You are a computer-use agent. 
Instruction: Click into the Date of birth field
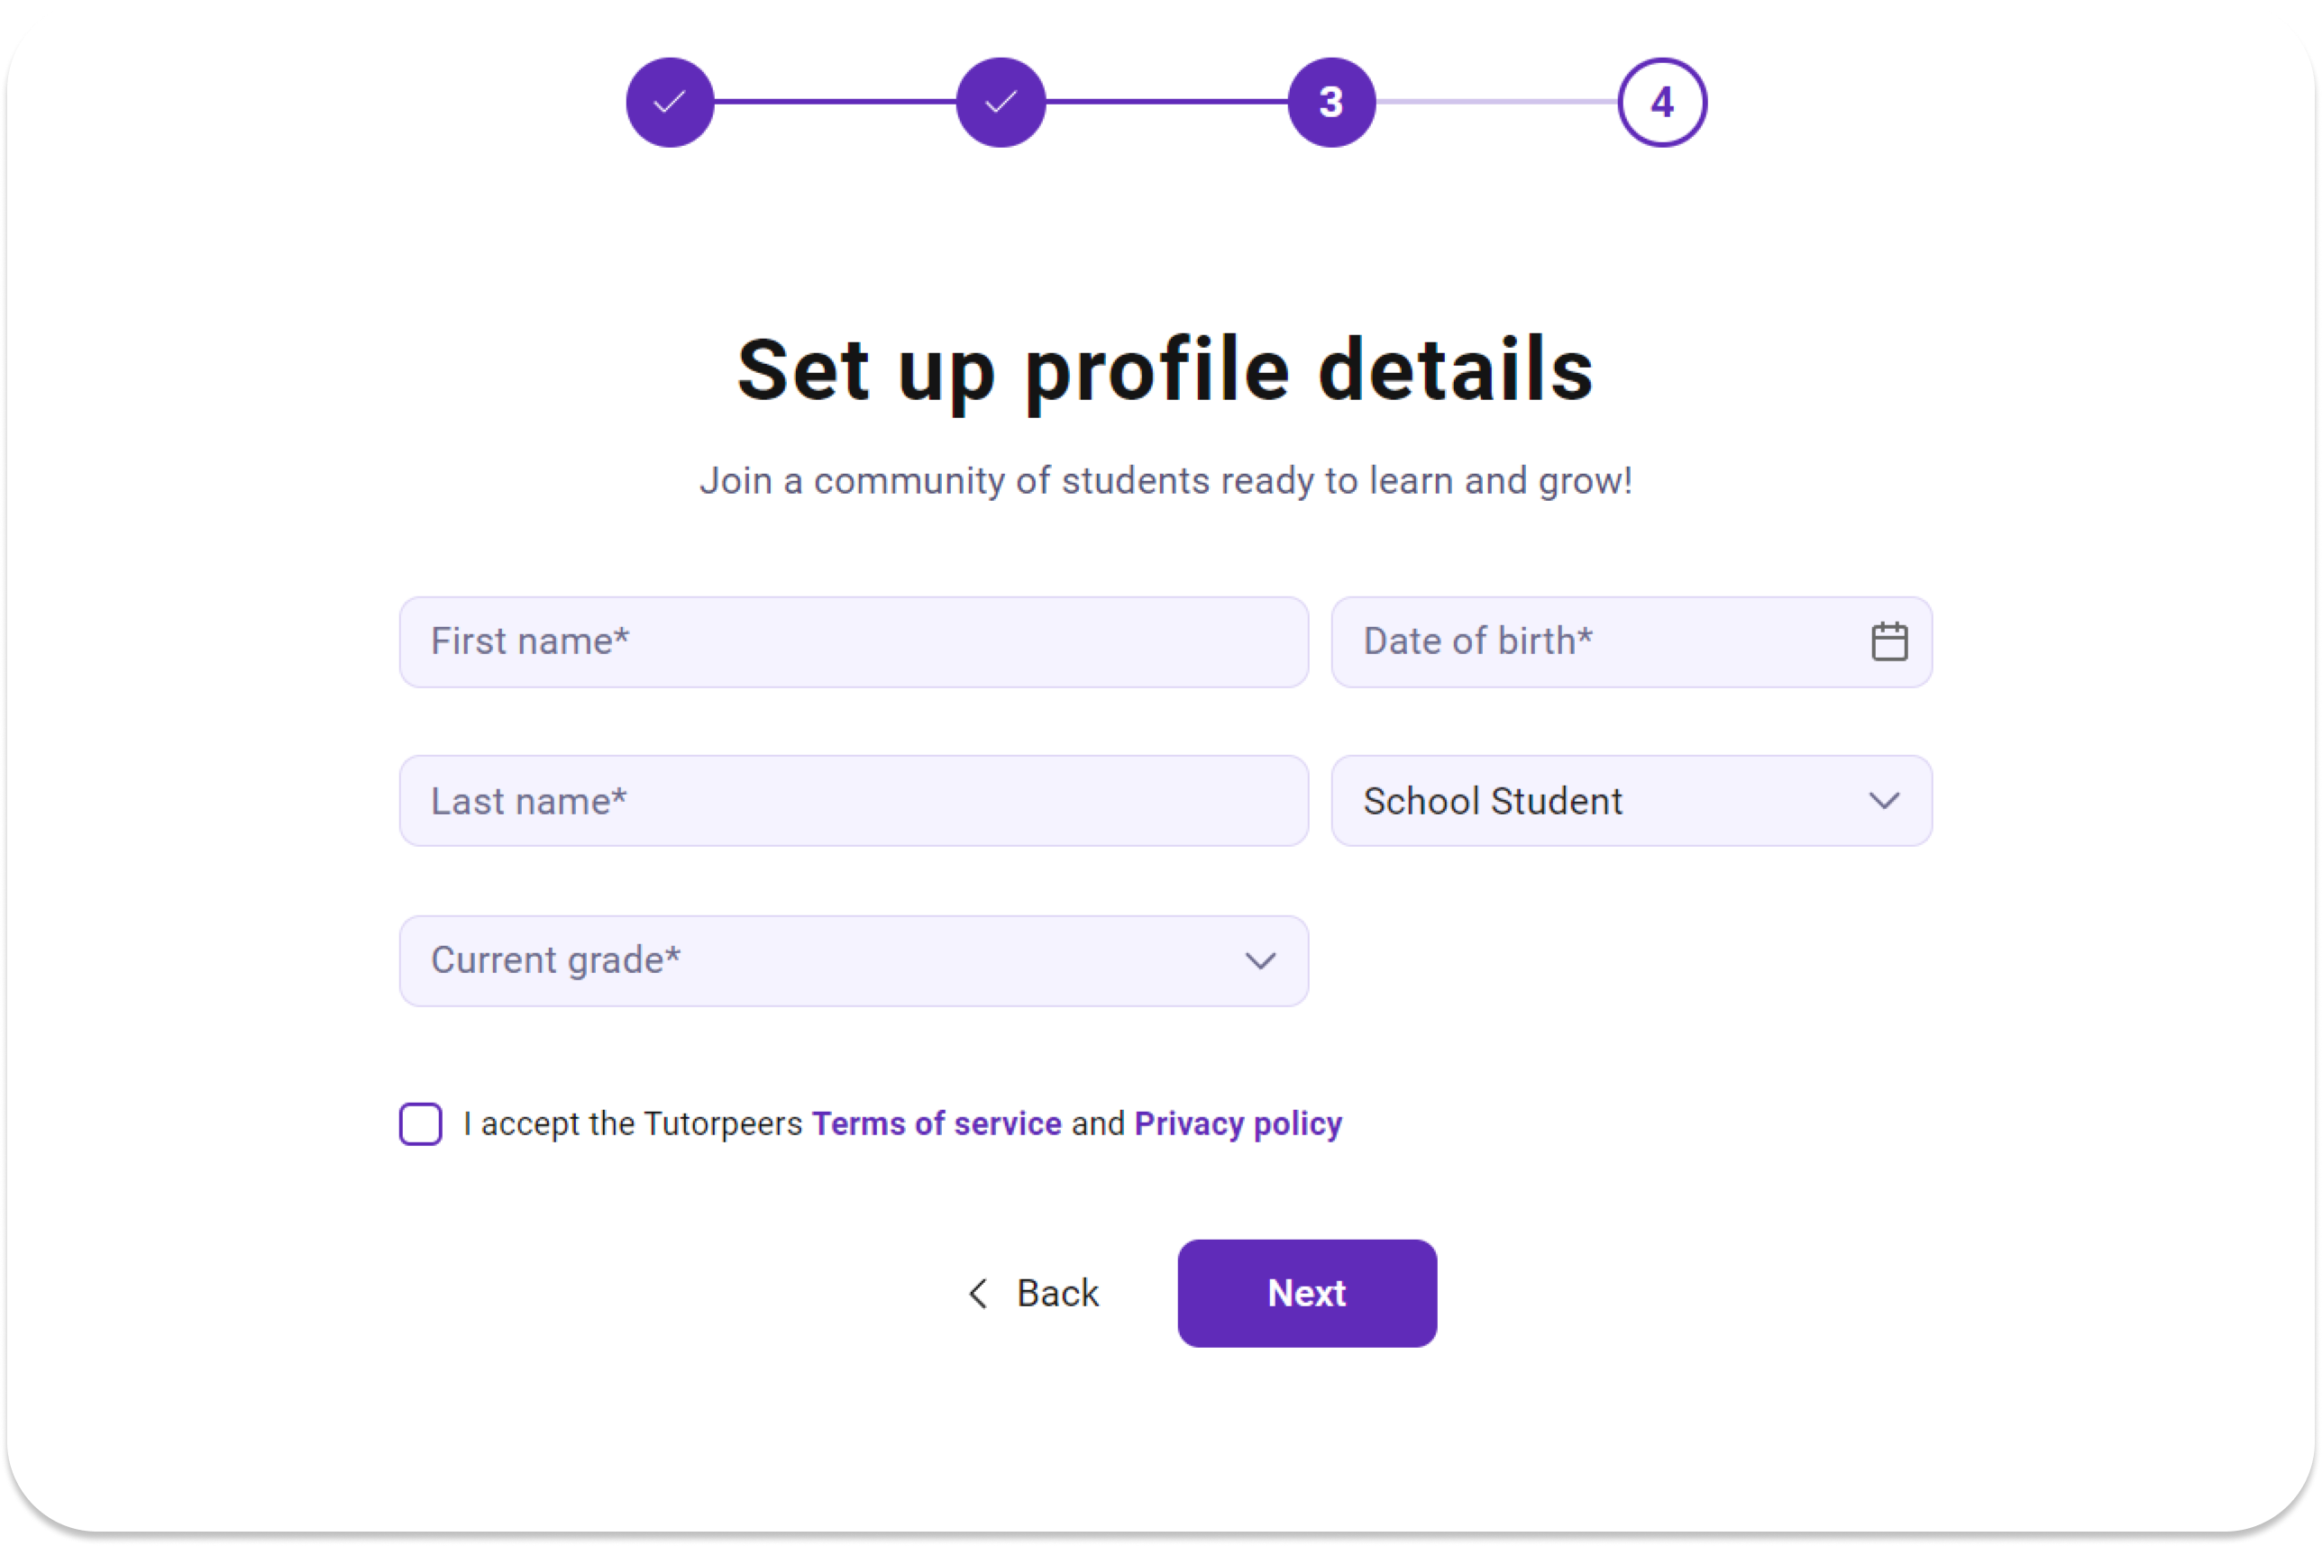click(x=1631, y=641)
